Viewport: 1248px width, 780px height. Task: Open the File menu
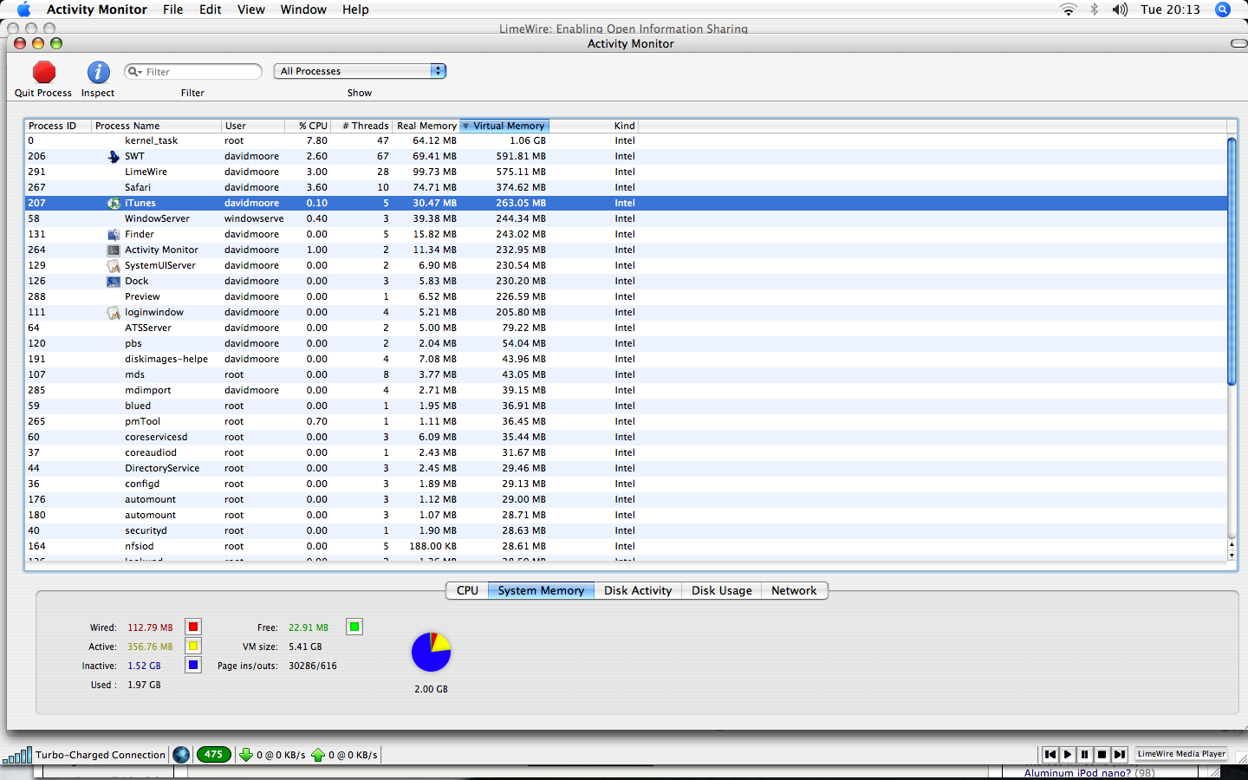(x=173, y=10)
